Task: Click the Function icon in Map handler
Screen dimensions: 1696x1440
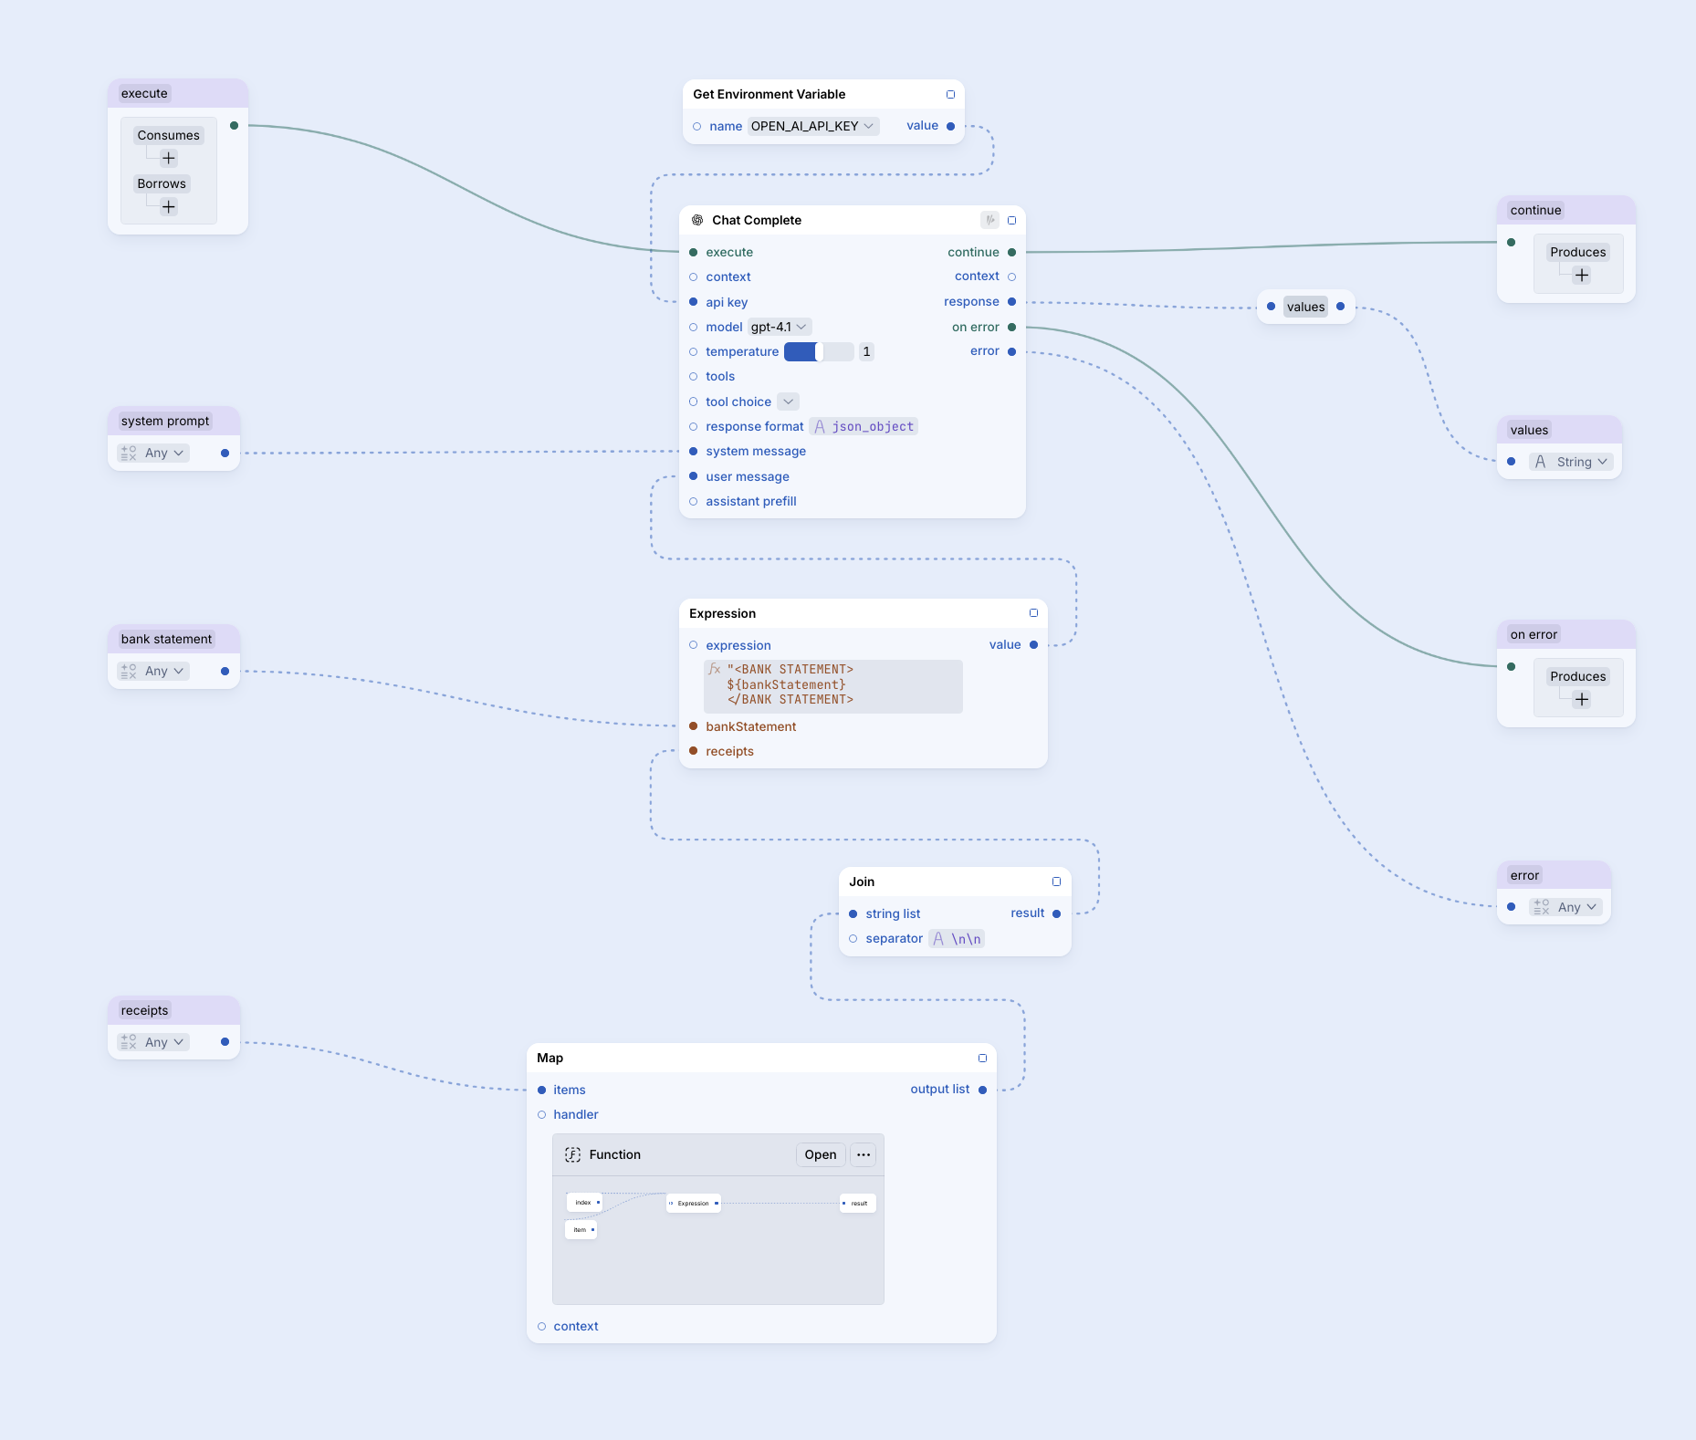Action: click(x=572, y=1154)
